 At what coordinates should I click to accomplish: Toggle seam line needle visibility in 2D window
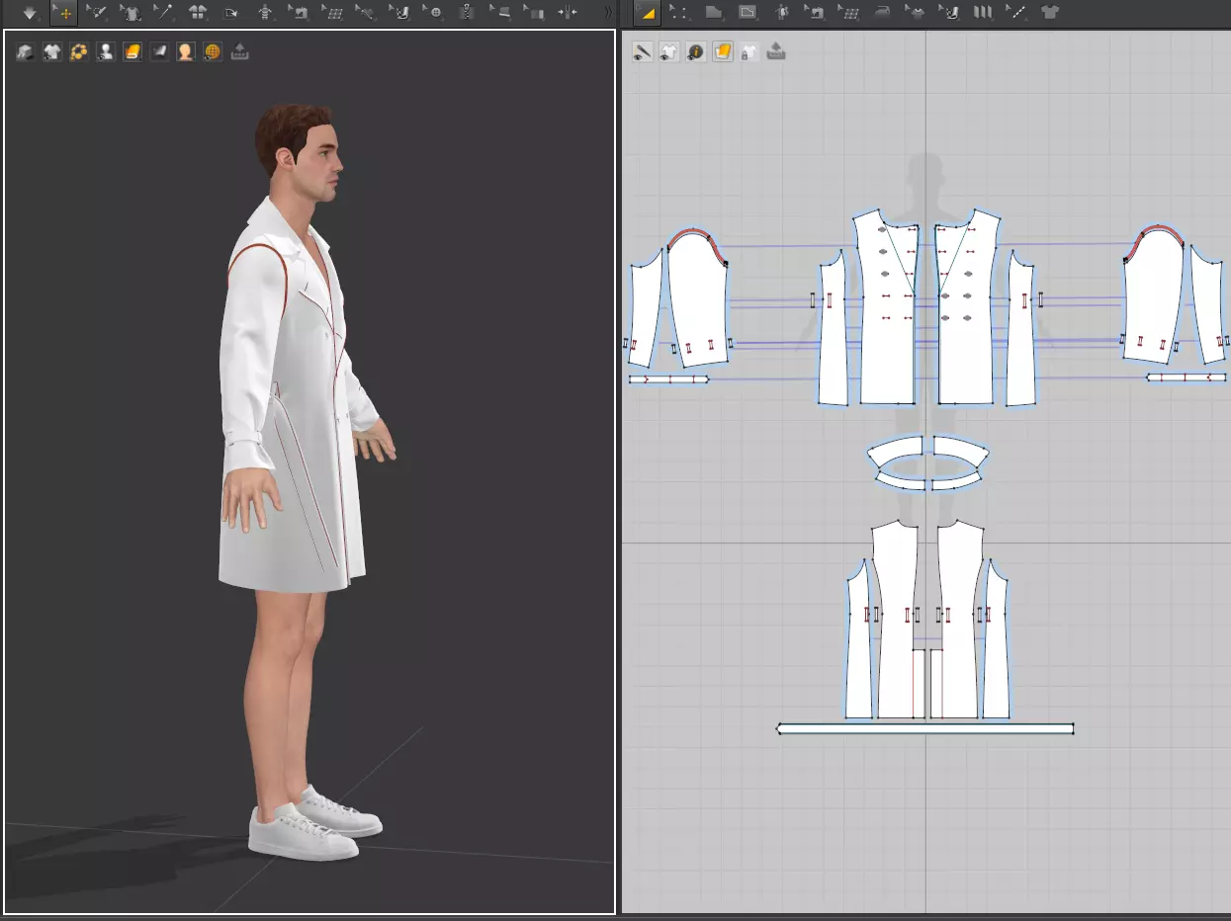(x=643, y=51)
